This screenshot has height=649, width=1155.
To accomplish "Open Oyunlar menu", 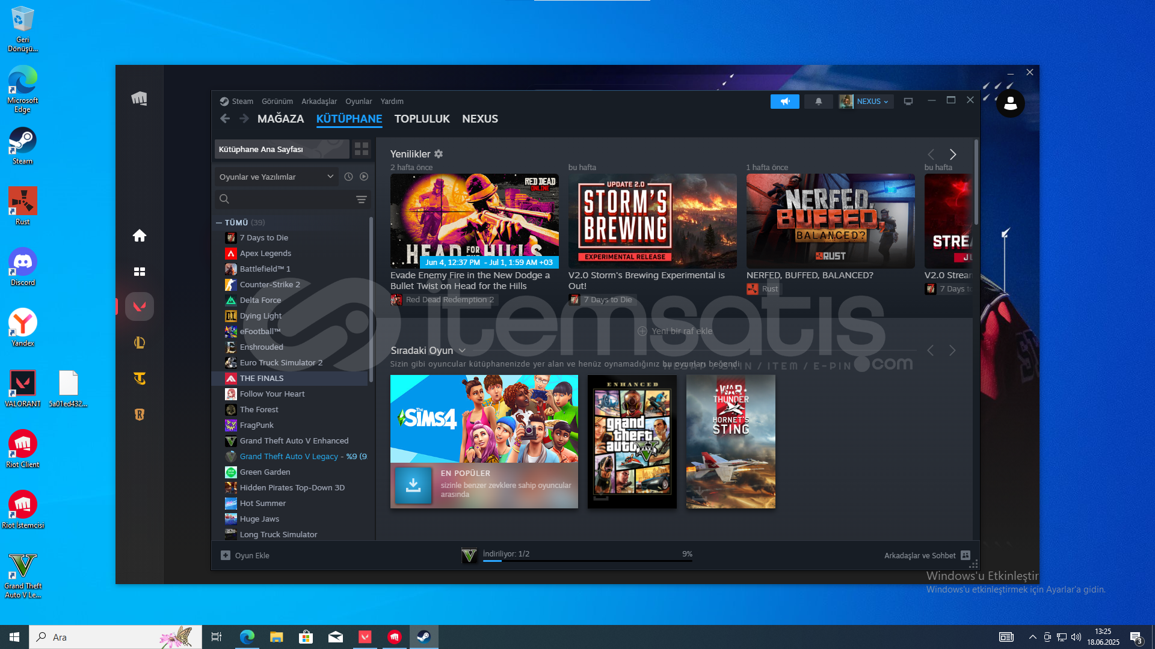I will [x=359, y=102].
